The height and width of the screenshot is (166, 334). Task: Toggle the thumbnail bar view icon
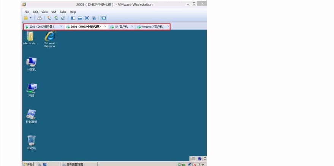pyautogui.click(x=80, y=18)
